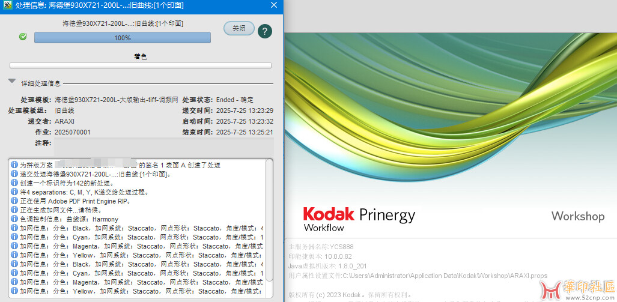Viewport: 617px width, 302px height.
Task: Click info icon beside Adobe PDF Print Engine entry
Action: tap(14, 201)
